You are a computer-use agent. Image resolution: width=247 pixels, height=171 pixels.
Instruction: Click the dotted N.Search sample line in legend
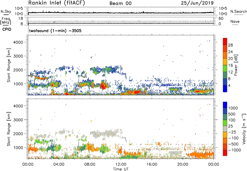[239, 15]
